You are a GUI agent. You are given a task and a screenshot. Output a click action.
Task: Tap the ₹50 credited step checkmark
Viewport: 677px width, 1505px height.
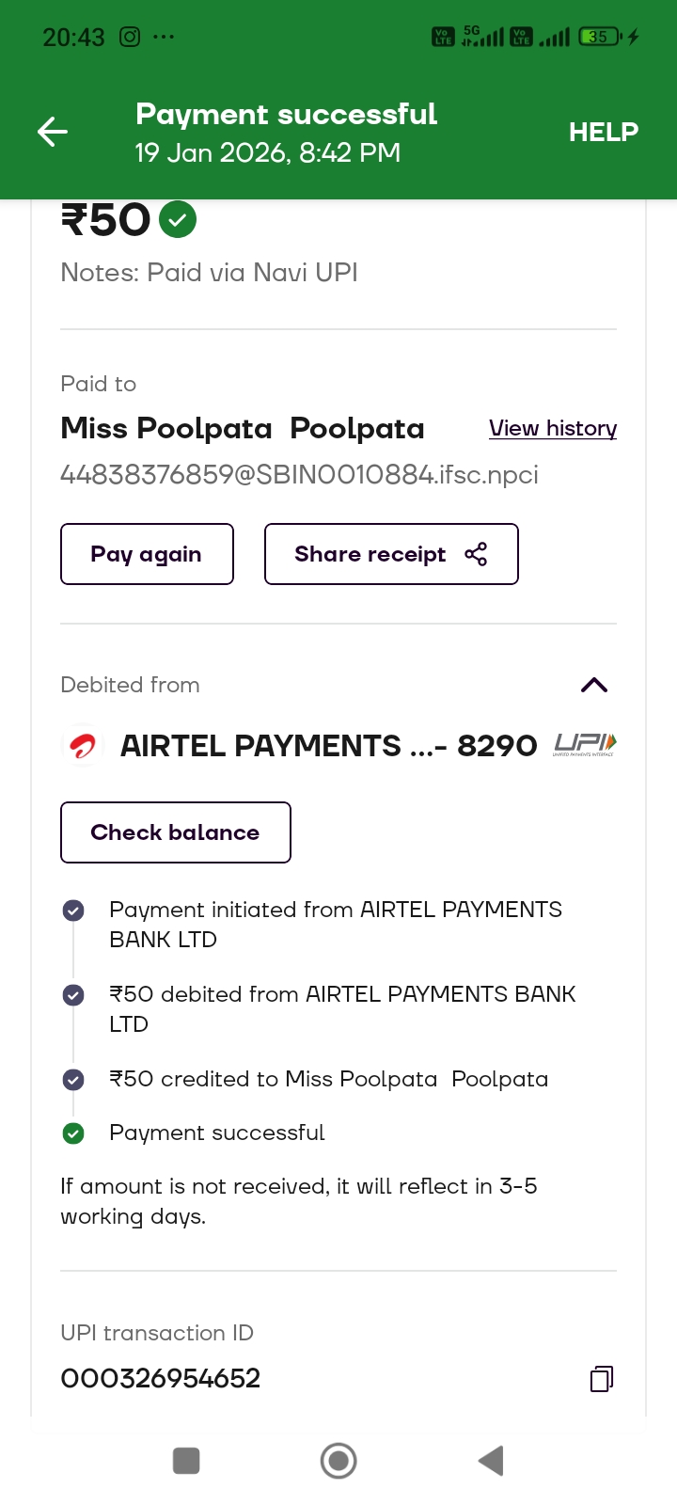[x=73, y=1080]
